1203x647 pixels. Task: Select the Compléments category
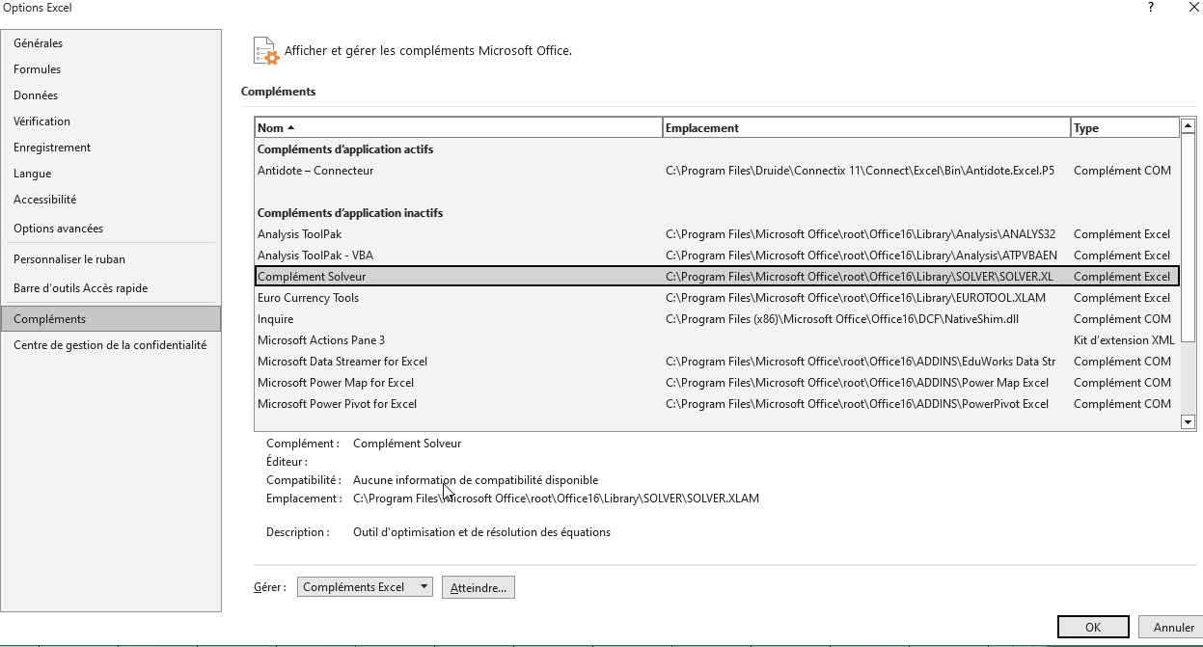tap(111, 319)
